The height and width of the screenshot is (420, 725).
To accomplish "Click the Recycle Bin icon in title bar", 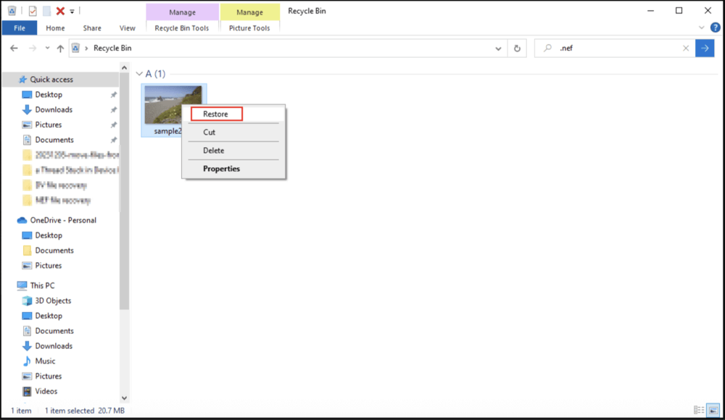I will [10, 11].
